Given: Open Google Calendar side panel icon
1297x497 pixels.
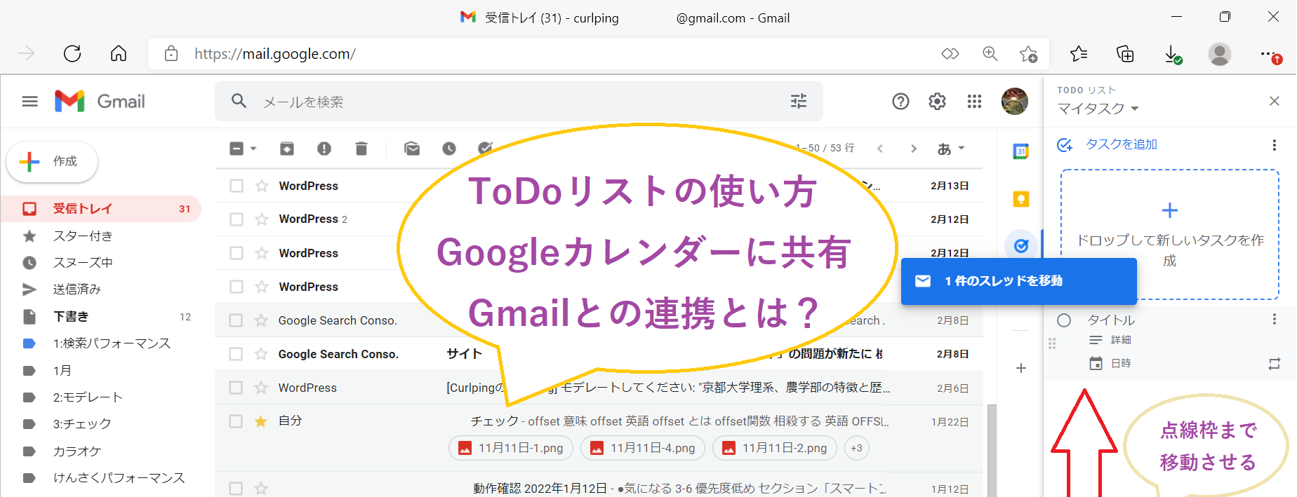Looking at the screenshot, I should (x=1020, y=151).
